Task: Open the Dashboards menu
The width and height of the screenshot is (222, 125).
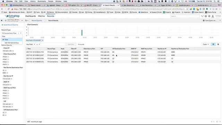Action: 31,16
